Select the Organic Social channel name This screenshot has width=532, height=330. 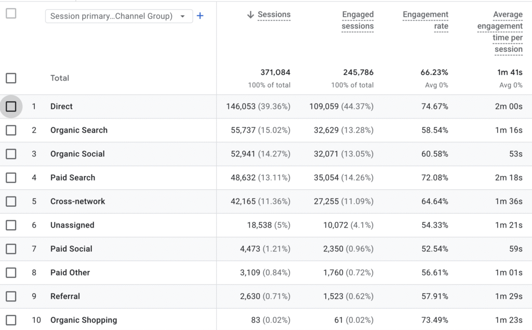point(77,154)
